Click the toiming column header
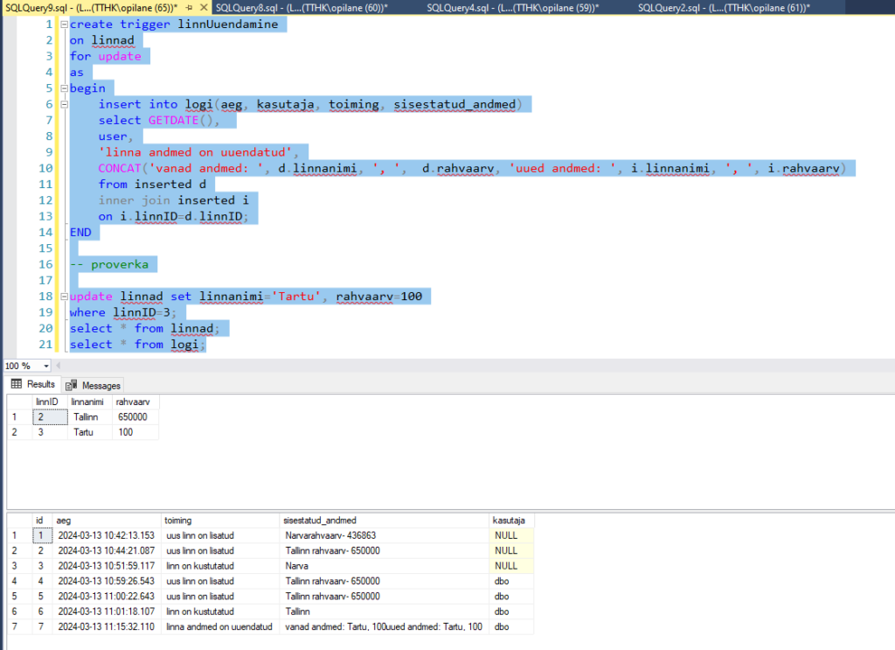The width and height of the screenshot is (895, 650). [220, 521]
